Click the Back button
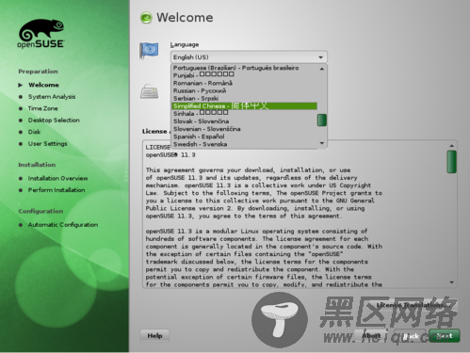This screenshot has width=470, height=353. point(411,336)
